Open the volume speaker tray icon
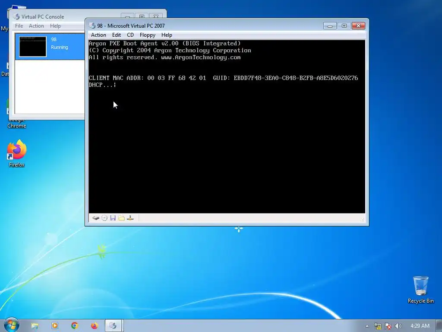 coord(398,326)
